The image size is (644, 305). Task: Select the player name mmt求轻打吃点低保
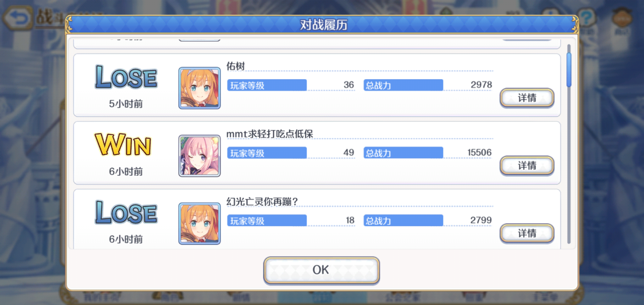coord(270,134)
